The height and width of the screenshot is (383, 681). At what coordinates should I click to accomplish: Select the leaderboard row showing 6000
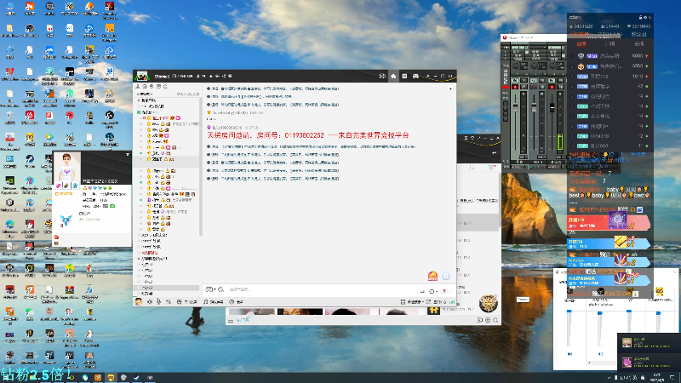[610, 56]
